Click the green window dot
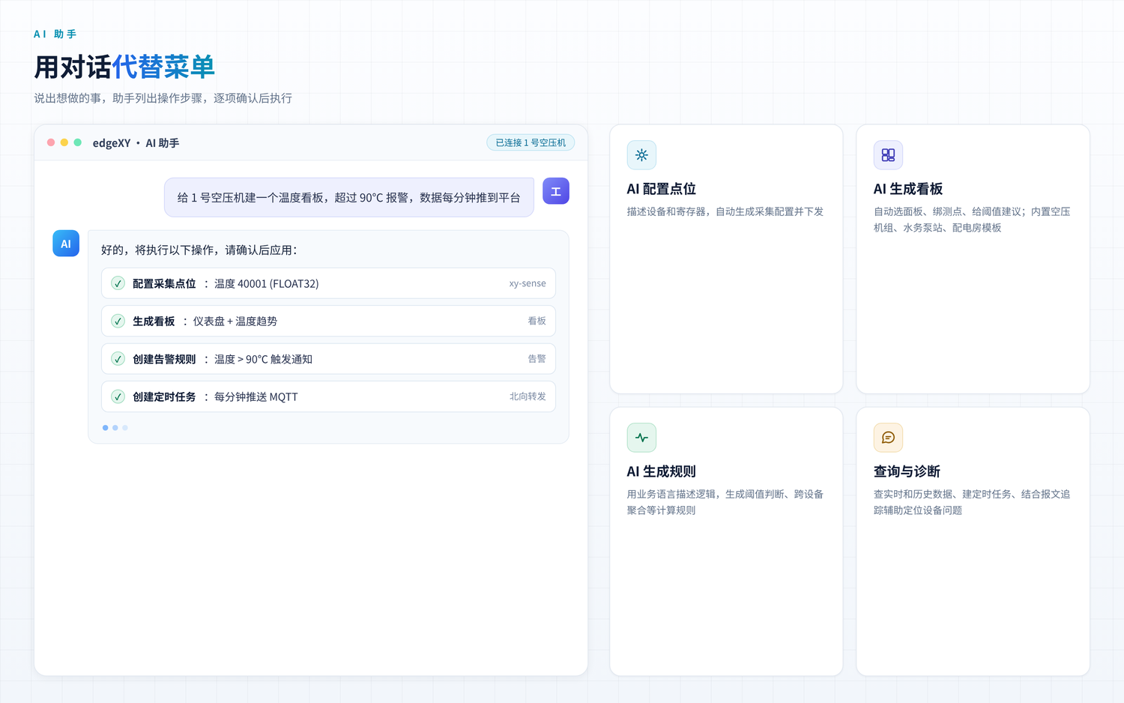Viewport: 1124px width, 703px height. tap(77, 142)
